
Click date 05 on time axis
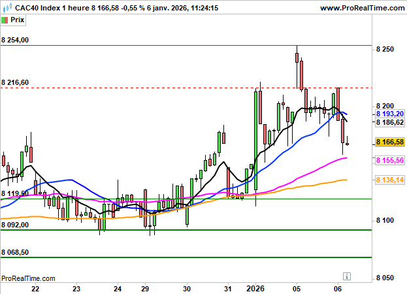[x=297, y=289]
